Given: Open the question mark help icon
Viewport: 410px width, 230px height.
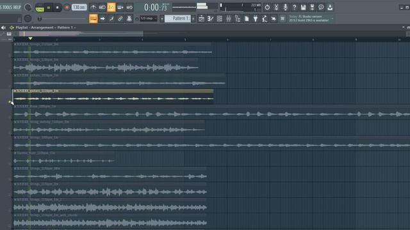Looking at the screenshot, I should tap(294, 7).
